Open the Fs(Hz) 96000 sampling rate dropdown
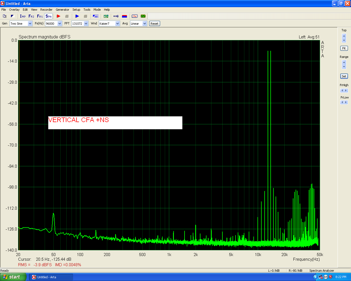Image resolution: width=351 pixels, height=281 pixels. 60,24
